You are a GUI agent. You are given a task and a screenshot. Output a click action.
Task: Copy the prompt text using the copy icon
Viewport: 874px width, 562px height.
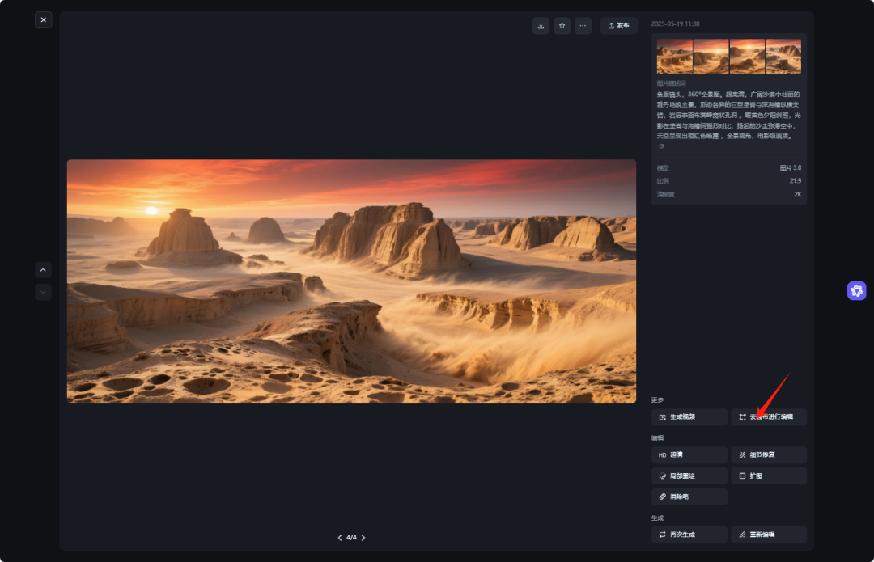(x=661, y=146)
